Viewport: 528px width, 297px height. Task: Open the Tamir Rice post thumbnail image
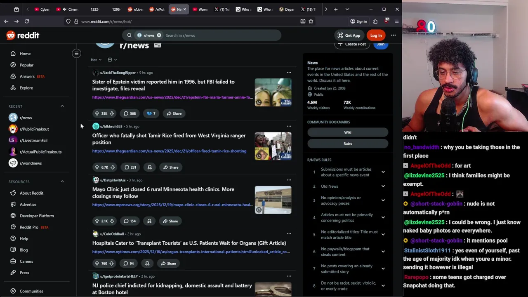tap(273, 146)
